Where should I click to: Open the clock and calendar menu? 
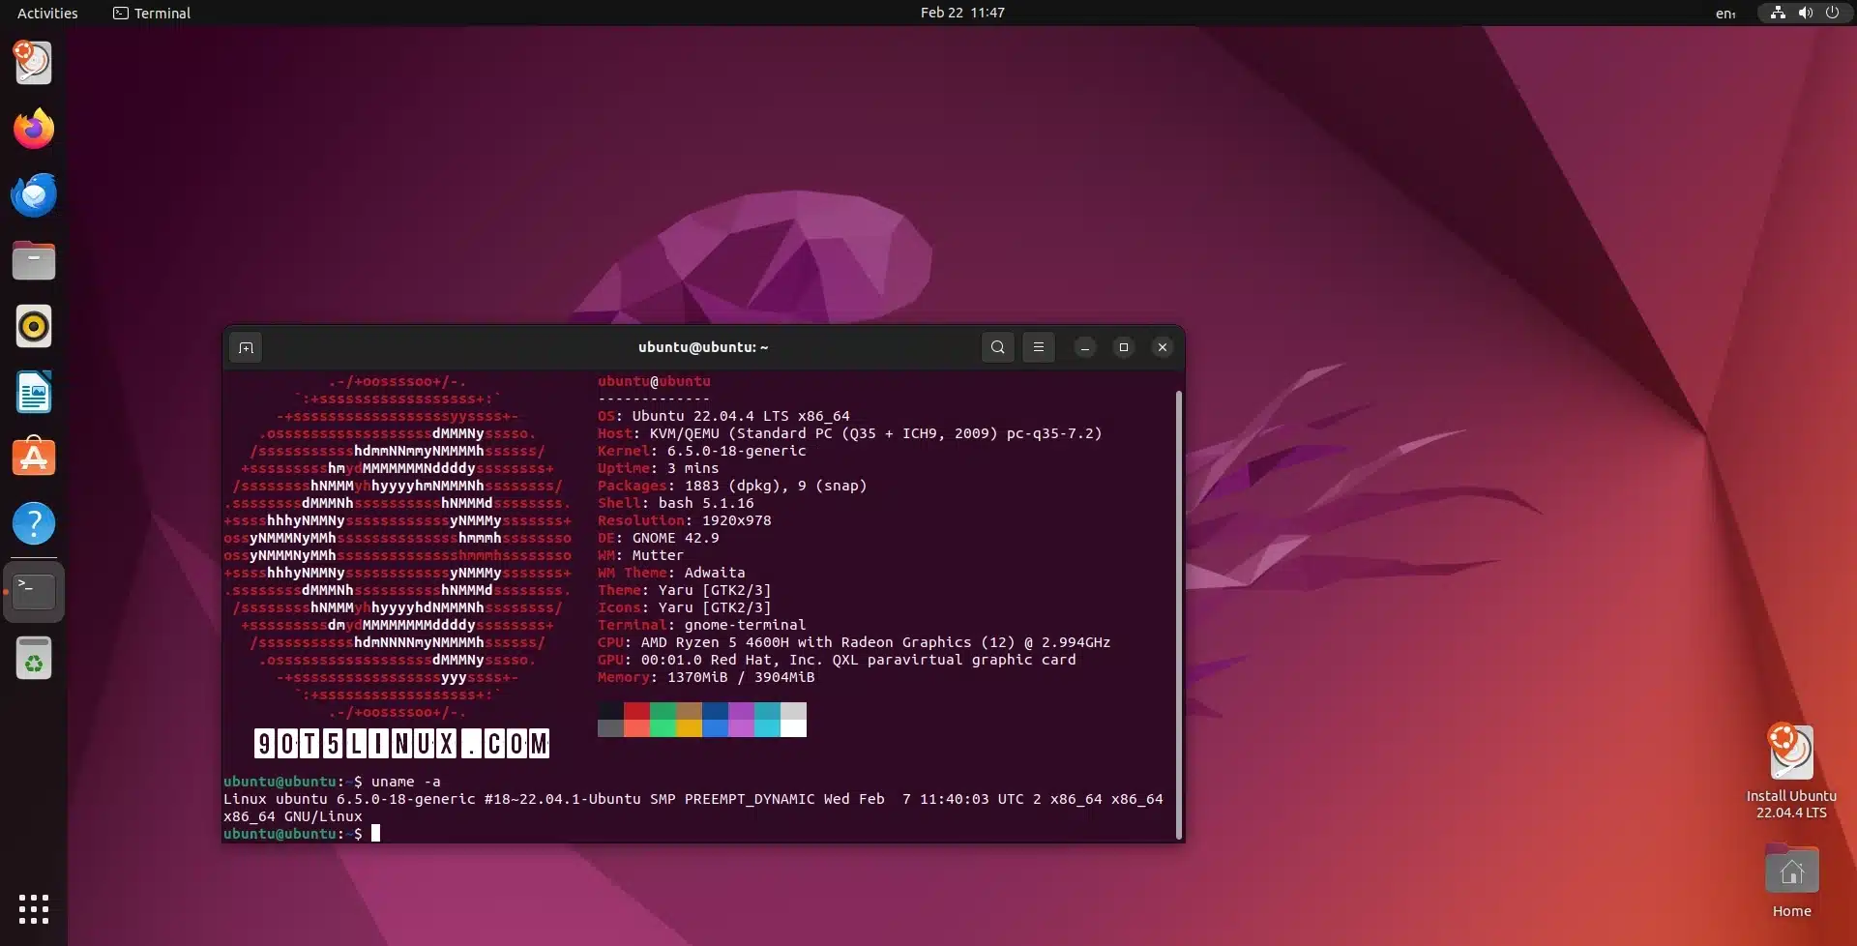[961, 13]
